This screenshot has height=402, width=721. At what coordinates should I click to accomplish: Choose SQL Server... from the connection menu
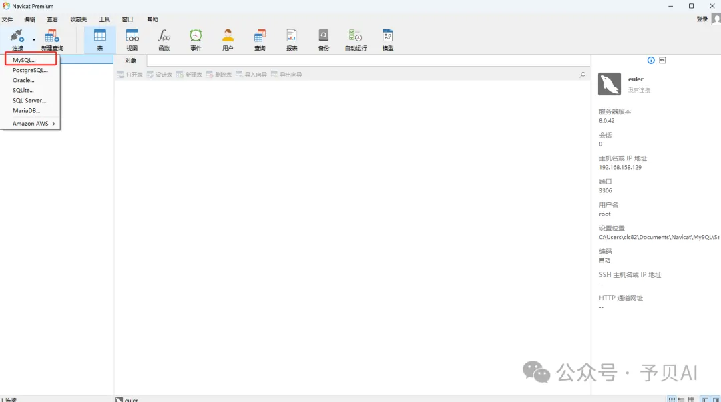pos(30,101)
